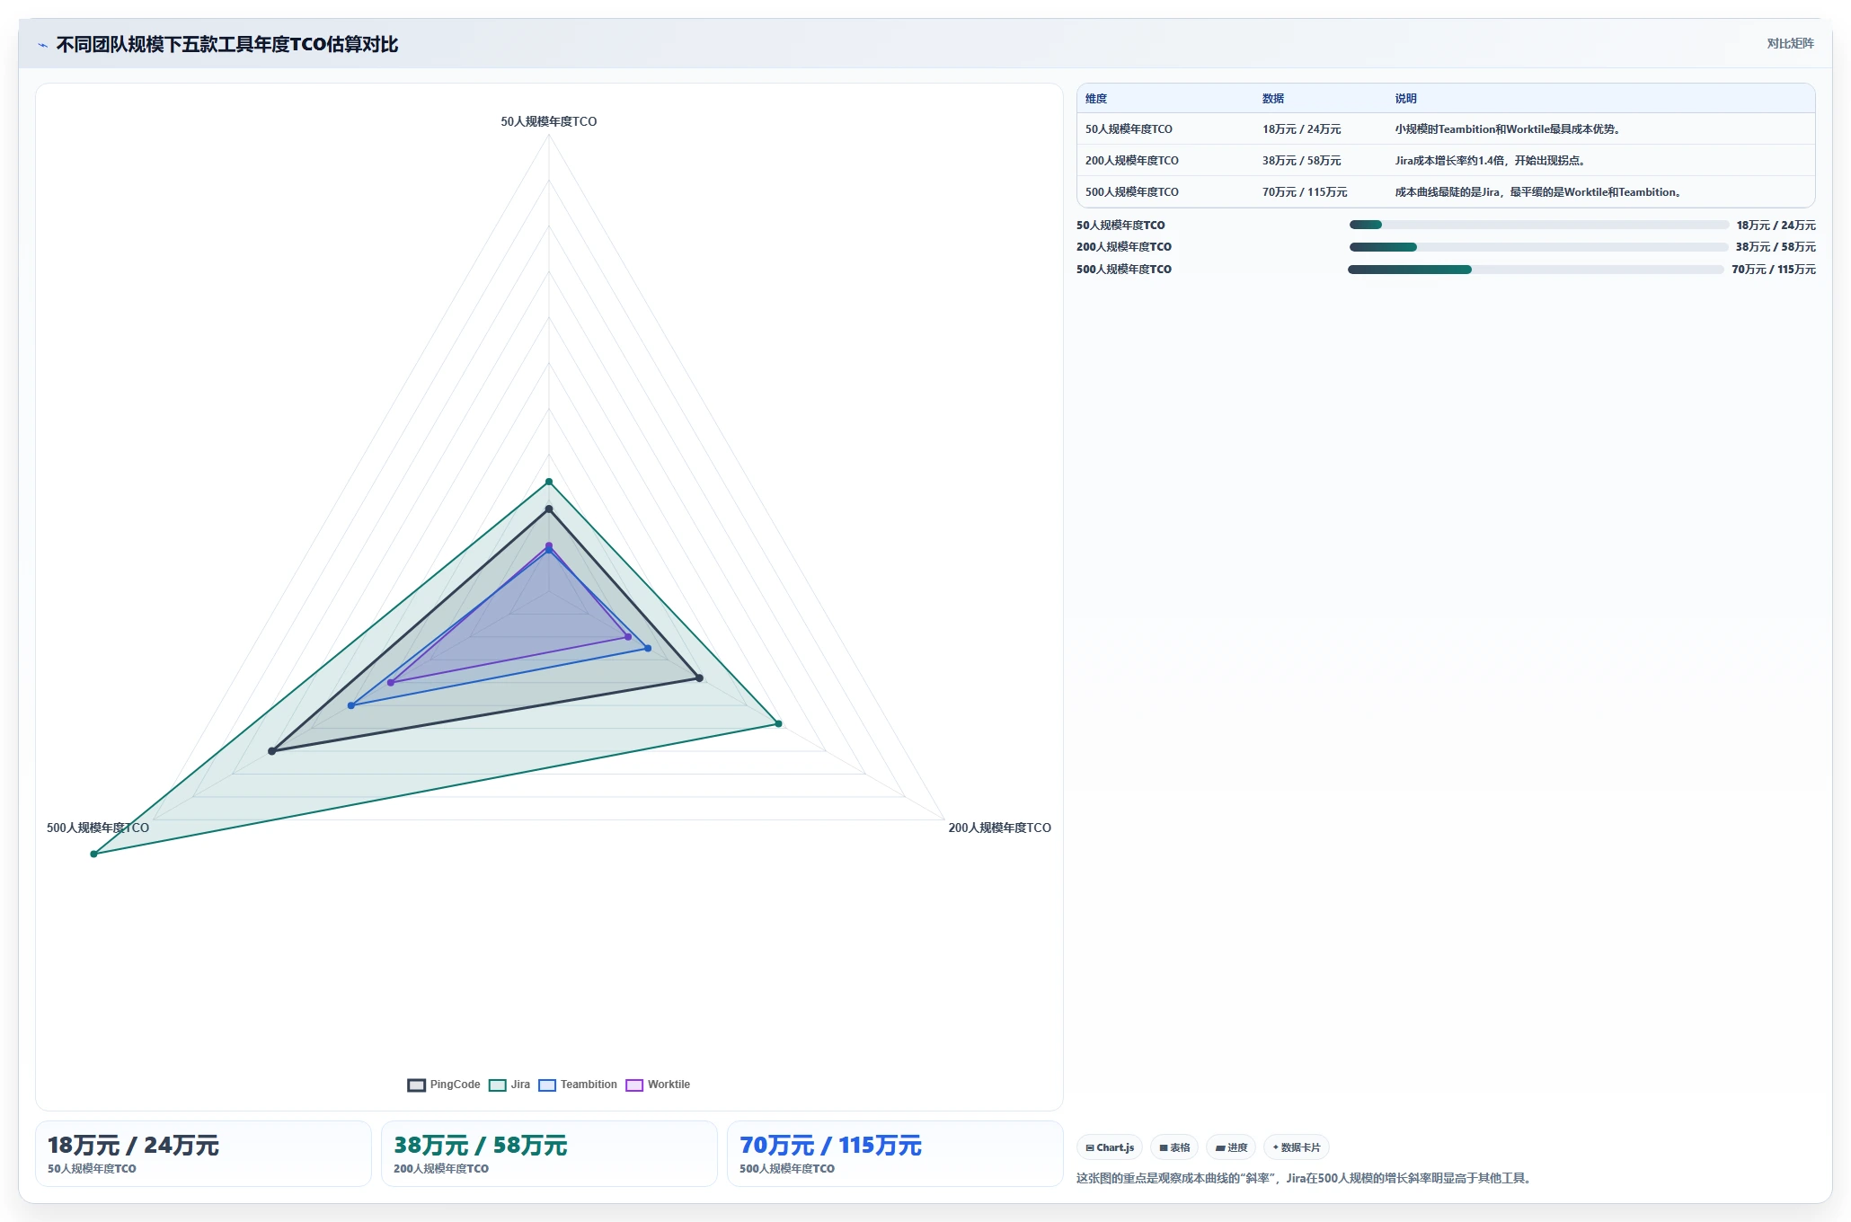Click the 500人规模年度TCO radar axis label
This screenshot has width=1851, height=1222.
coord(98,828)
